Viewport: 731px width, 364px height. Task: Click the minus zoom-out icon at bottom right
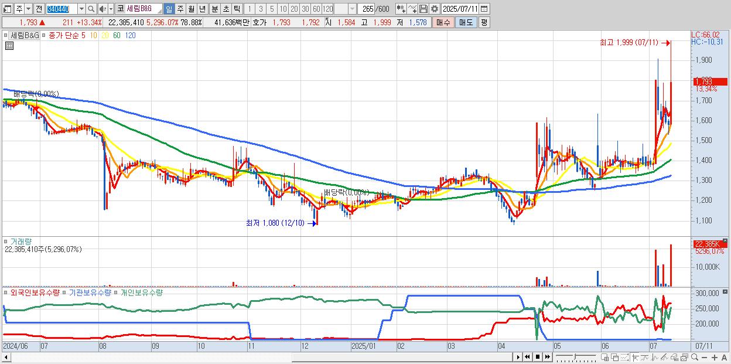click(705, 357)
